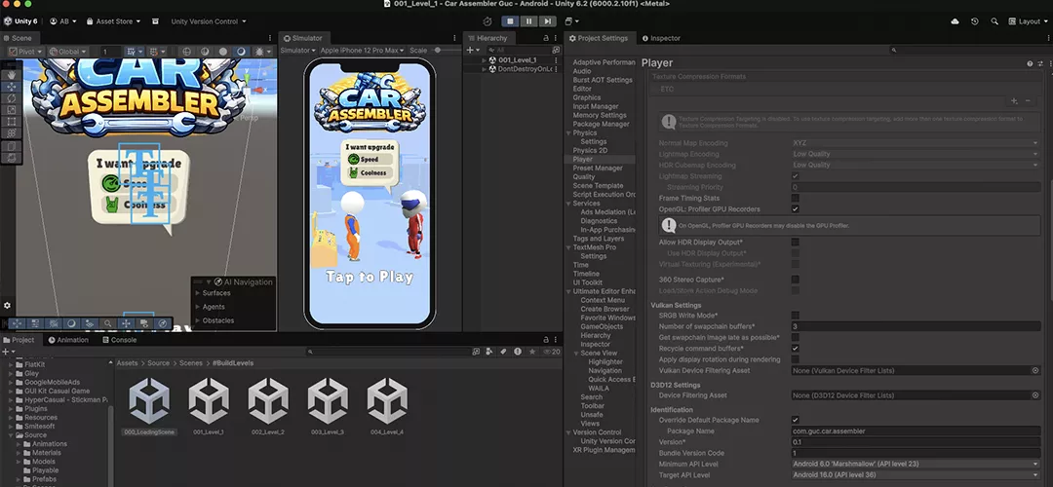Select the Rotate tool in Scene toolbar
This screenshot has width=1053, height=487.
click(x=10, y=98)
